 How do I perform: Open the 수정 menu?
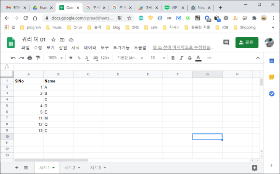tap(38, 48)
